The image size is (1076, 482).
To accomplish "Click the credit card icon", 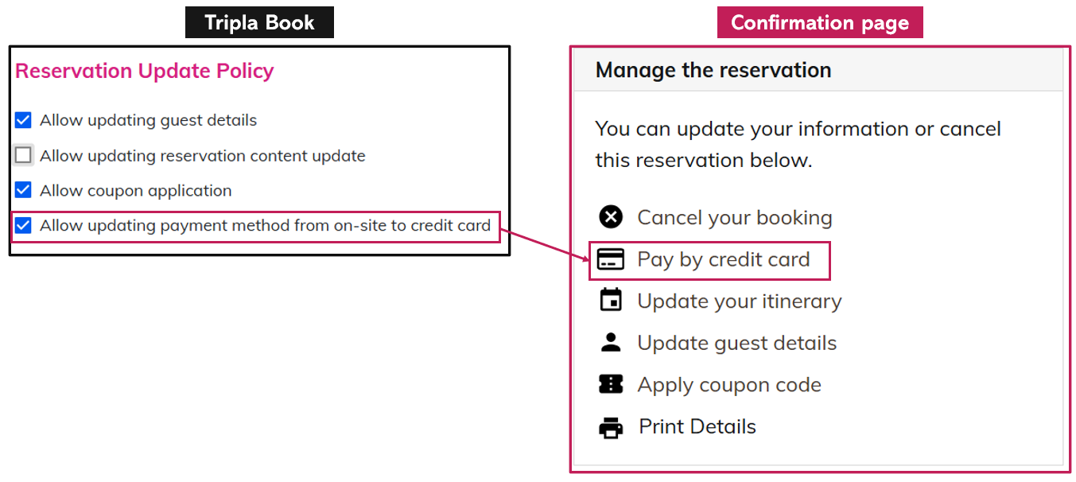I will (x=611, y=259).
